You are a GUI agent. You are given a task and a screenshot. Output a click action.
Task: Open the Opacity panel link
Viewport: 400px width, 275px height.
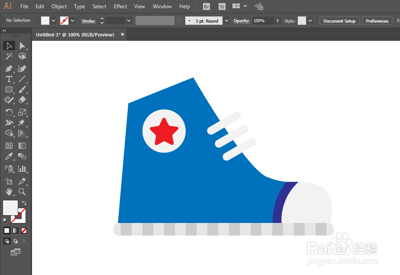tap(242, 21)
